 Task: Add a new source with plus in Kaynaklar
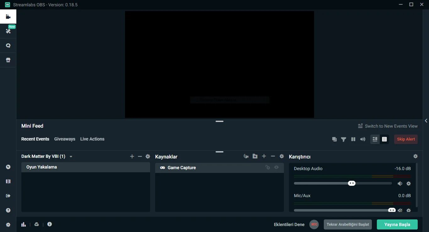(264, 156)
